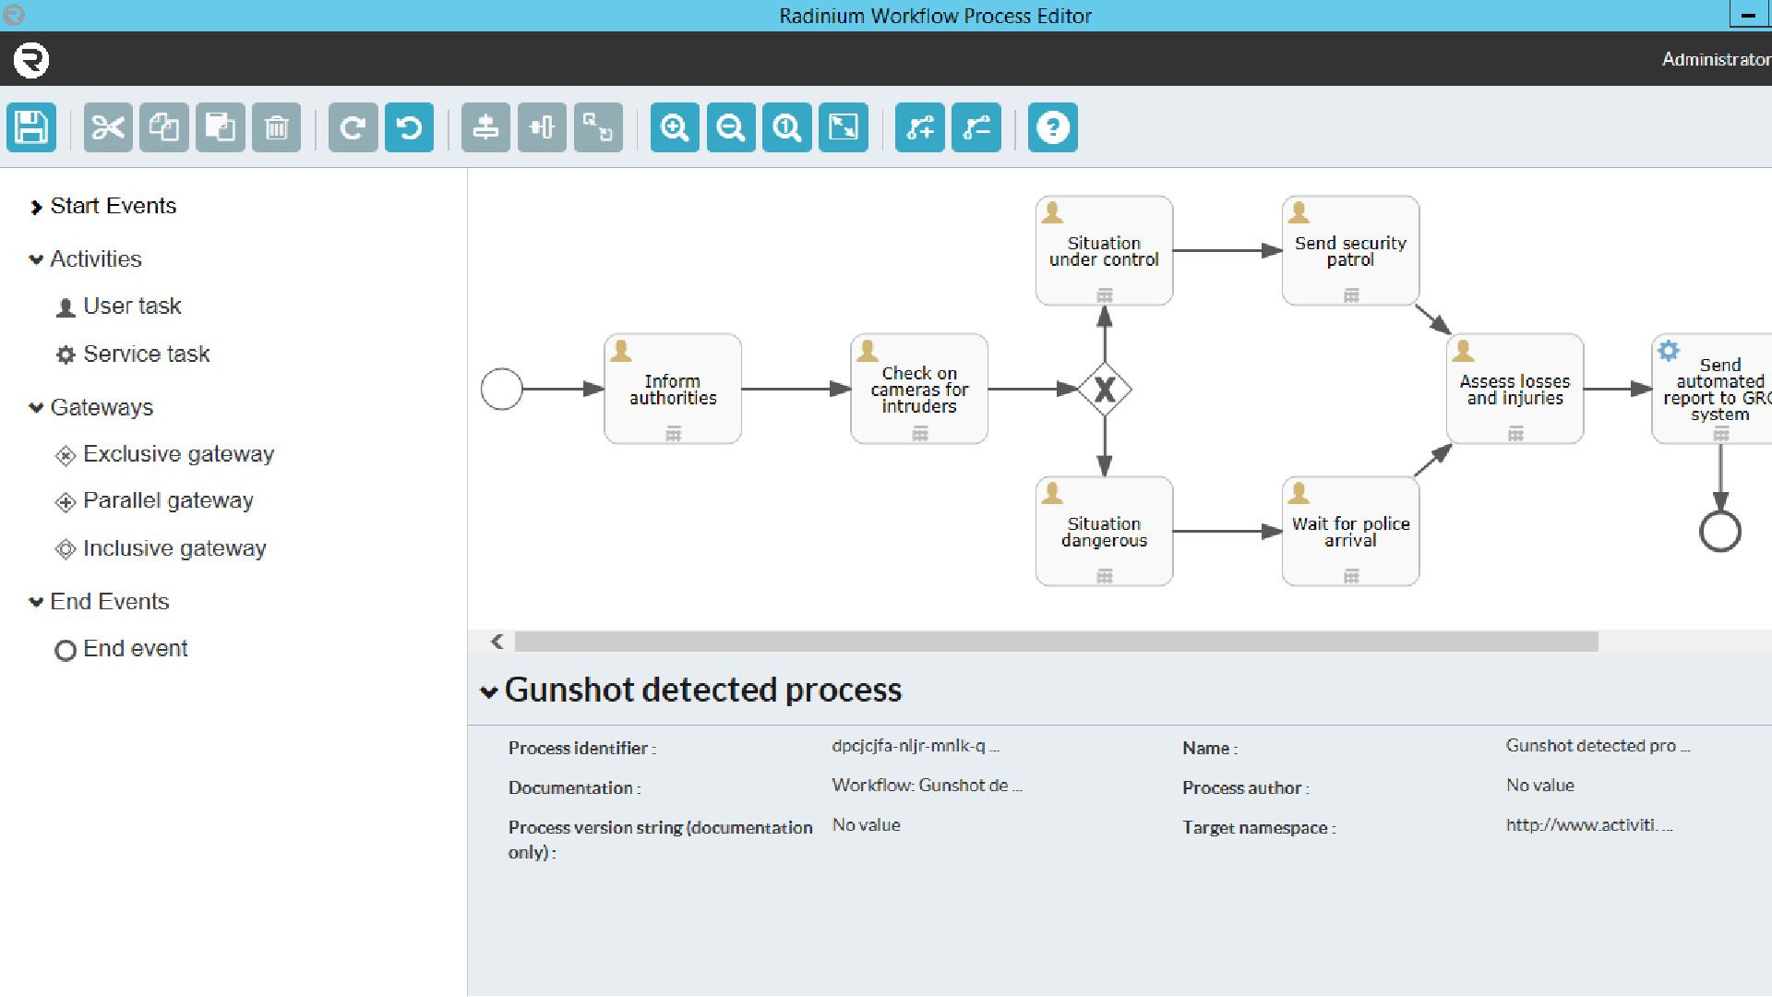Viewport: 1772px width, 997px height.
Task: Click the Administrator user label
Action: click(1716, 59)
